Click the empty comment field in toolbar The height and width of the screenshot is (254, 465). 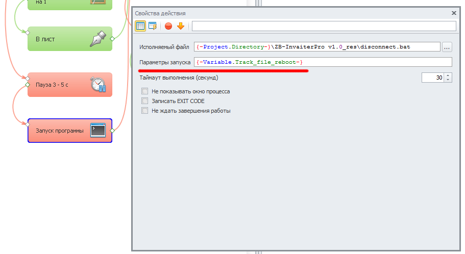pyautogui.click(x=324, y=26)
